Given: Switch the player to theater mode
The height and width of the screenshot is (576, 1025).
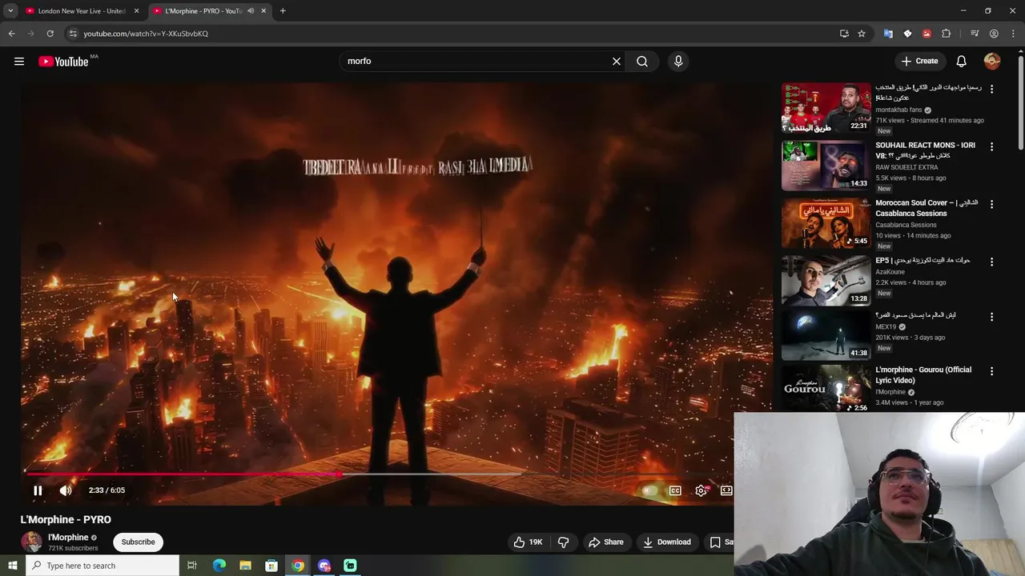Looking at the screenshot, I should (x=726, y=490).
